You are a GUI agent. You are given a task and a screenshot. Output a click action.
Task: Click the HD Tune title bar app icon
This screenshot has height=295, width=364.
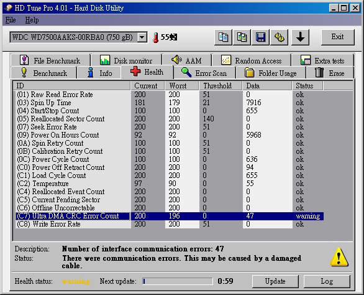click(x=8, y=8)
